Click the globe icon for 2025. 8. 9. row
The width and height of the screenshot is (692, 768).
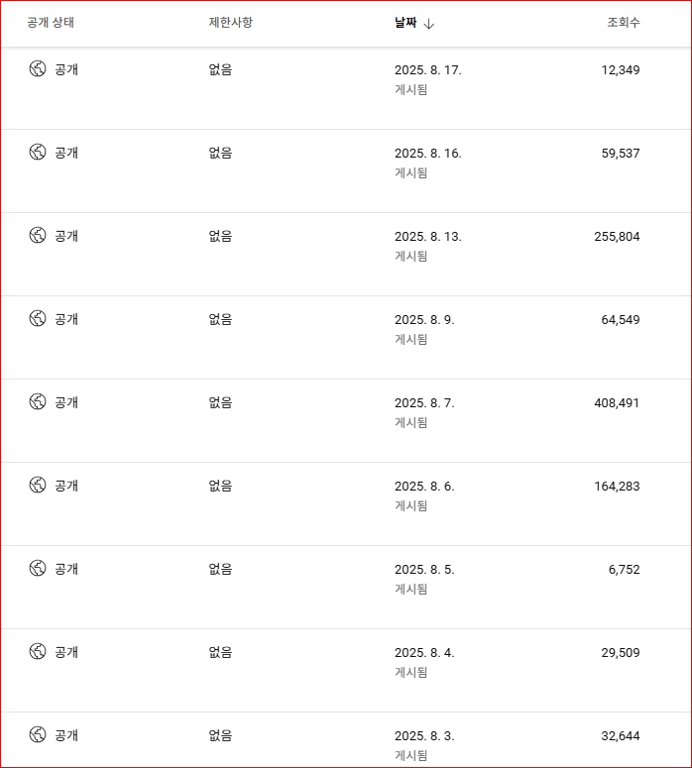pyautogui.click(x=38, y=318)
